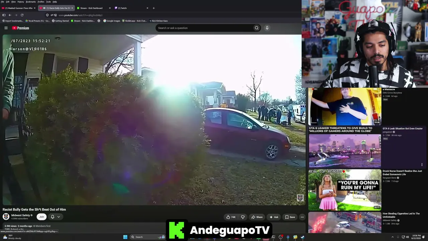Image resolution: width=428 pixels, height=241 pixels.
Task: Click the tracking protection shield icon
Action: click(47, 15)
